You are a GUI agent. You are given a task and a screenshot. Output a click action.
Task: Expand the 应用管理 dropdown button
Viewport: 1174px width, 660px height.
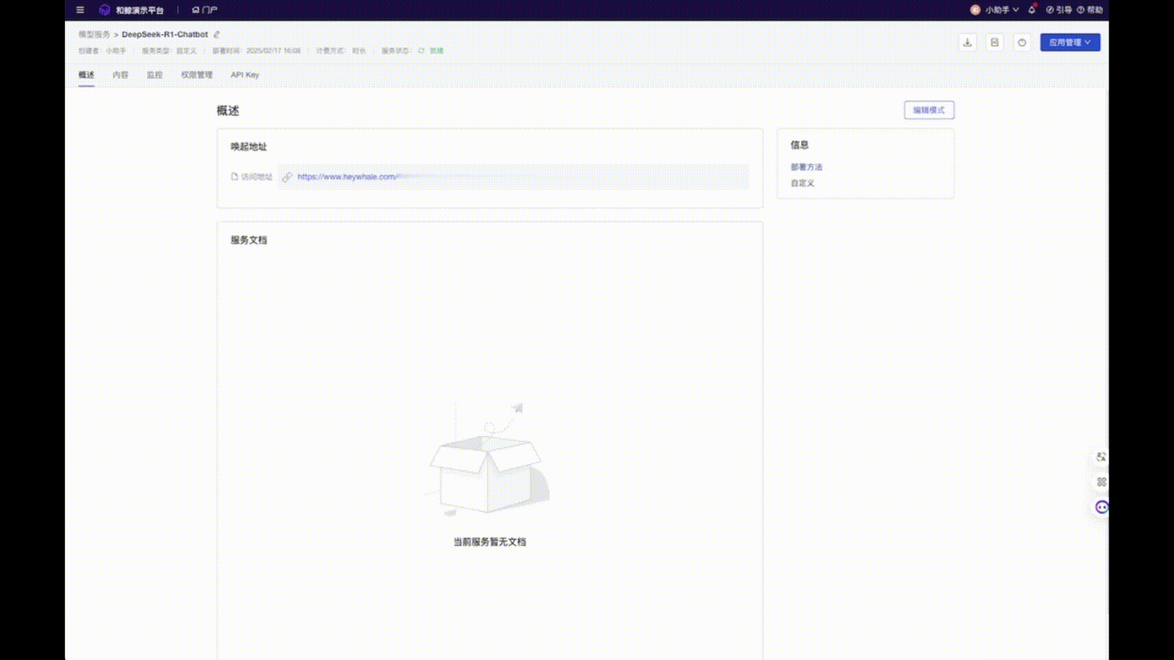click(x=1070, y=42)
